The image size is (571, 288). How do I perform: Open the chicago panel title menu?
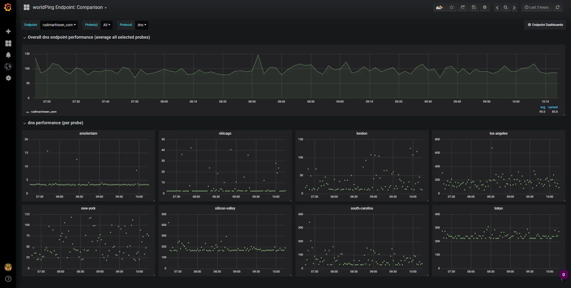225,133
